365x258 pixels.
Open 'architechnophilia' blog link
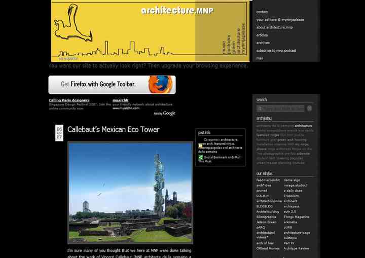coord(269,201)
